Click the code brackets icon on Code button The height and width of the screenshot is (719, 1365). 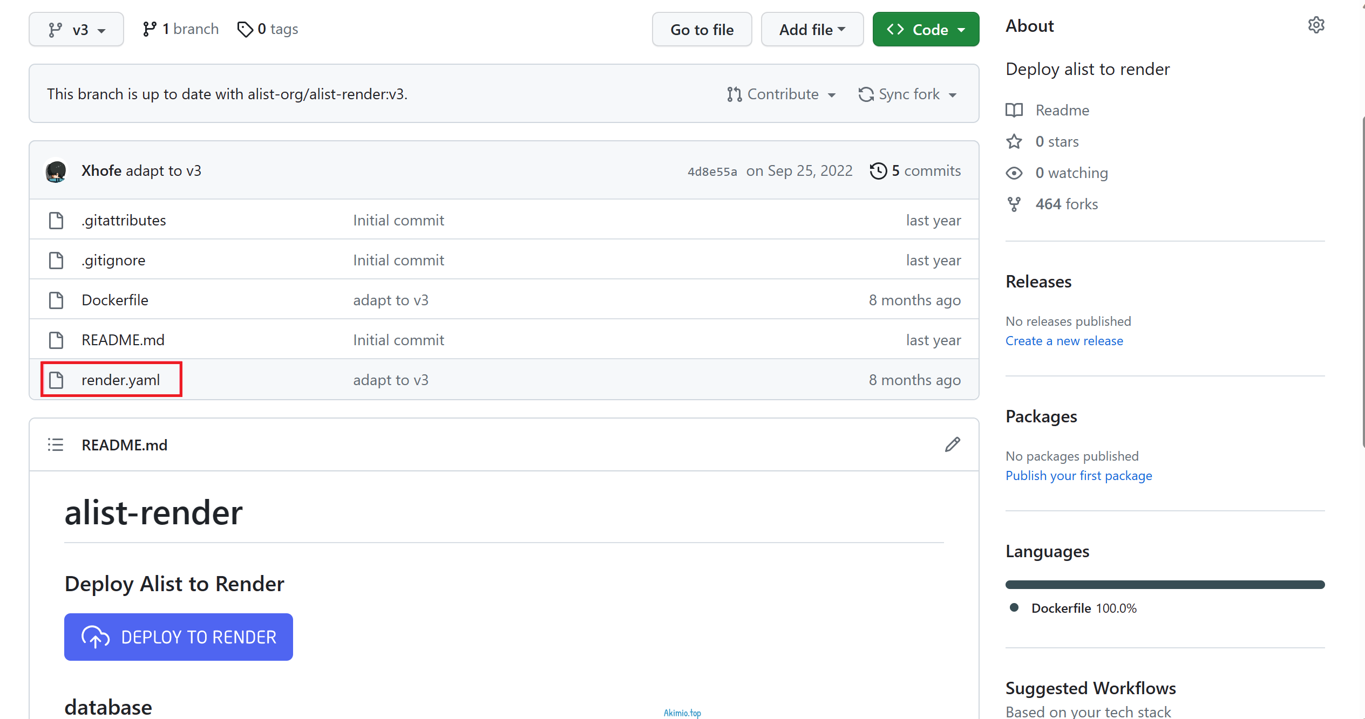895,30
